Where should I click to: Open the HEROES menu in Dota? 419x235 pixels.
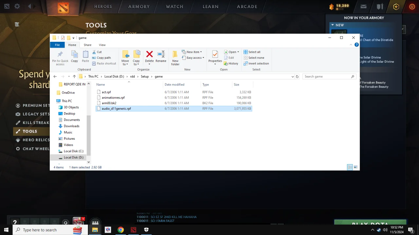coord(103,7)
